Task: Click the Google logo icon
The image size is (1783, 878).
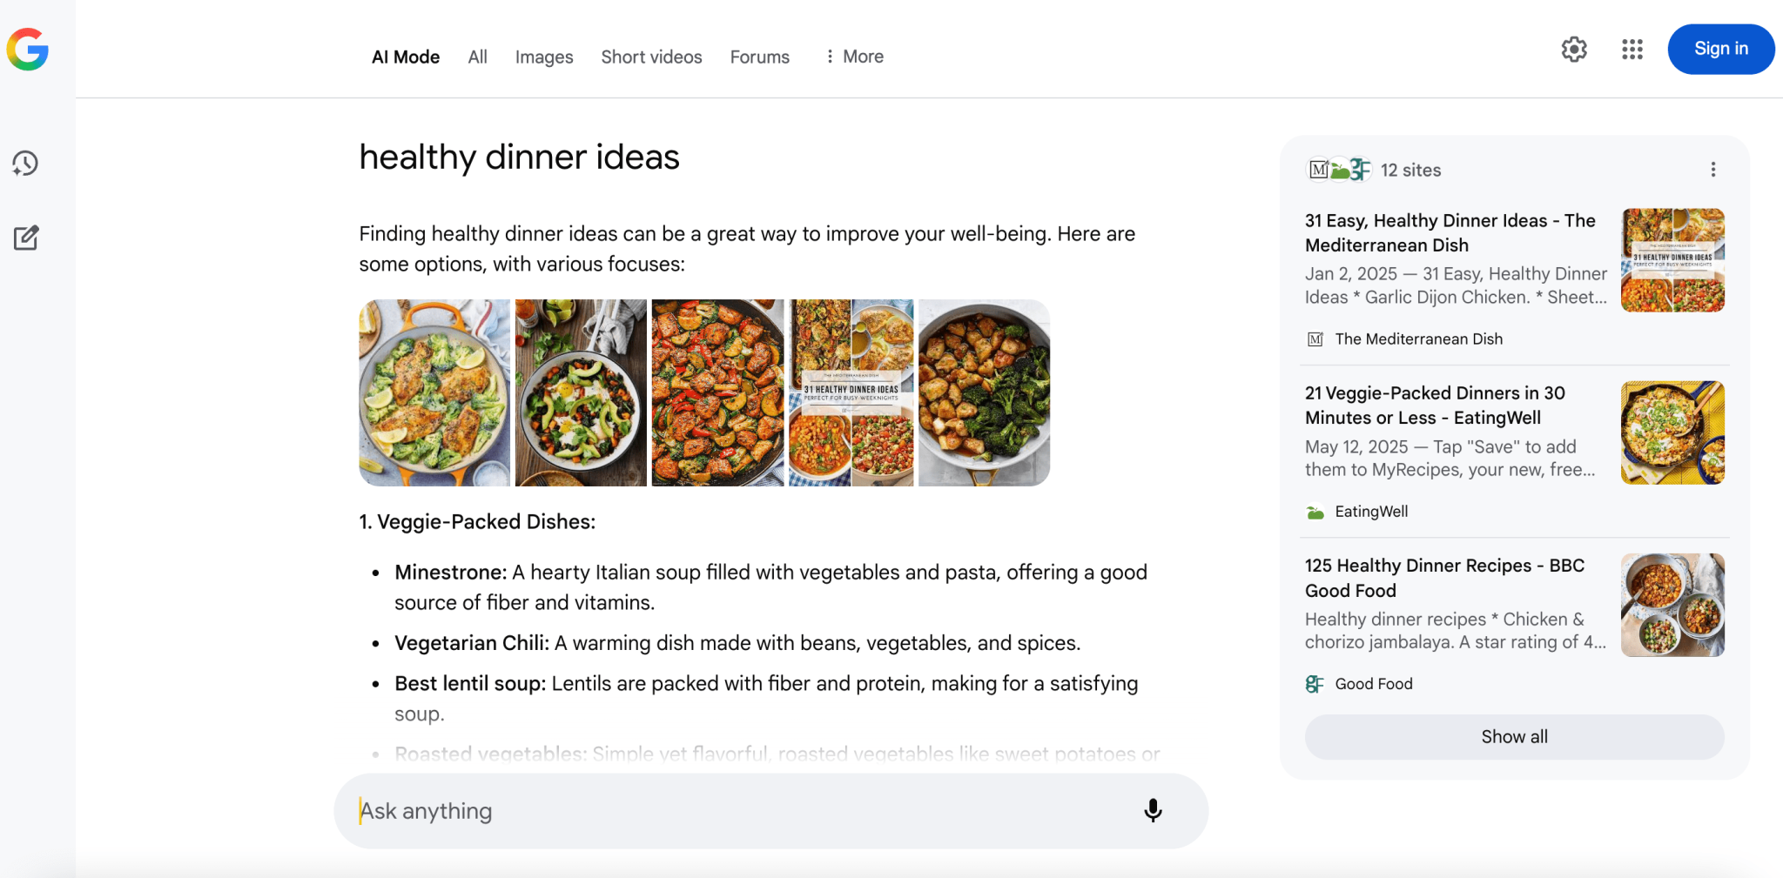Action: 28,50
